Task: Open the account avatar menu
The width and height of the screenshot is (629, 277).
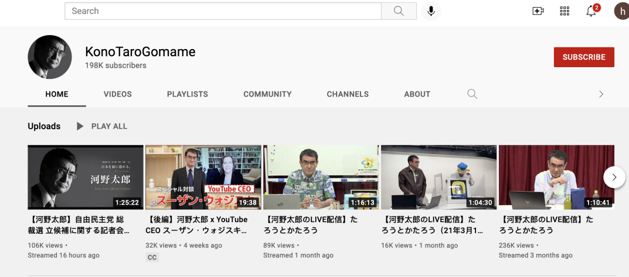Action: click(621, 11)
